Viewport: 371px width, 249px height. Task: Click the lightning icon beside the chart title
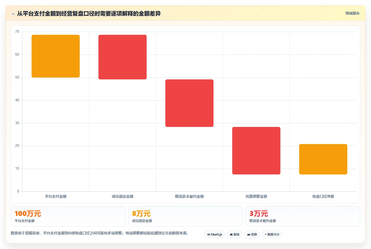coord(13,14)
